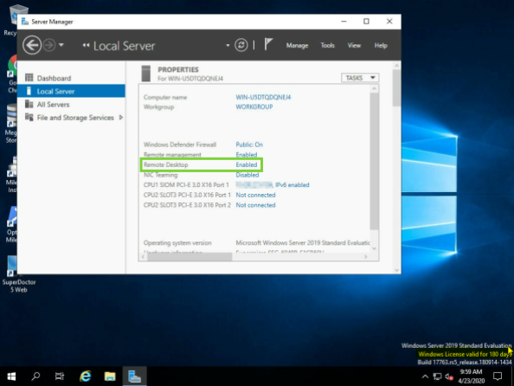Click the Refresh icon in header
The width and height of the screenshot is (514, 386).
241,45
